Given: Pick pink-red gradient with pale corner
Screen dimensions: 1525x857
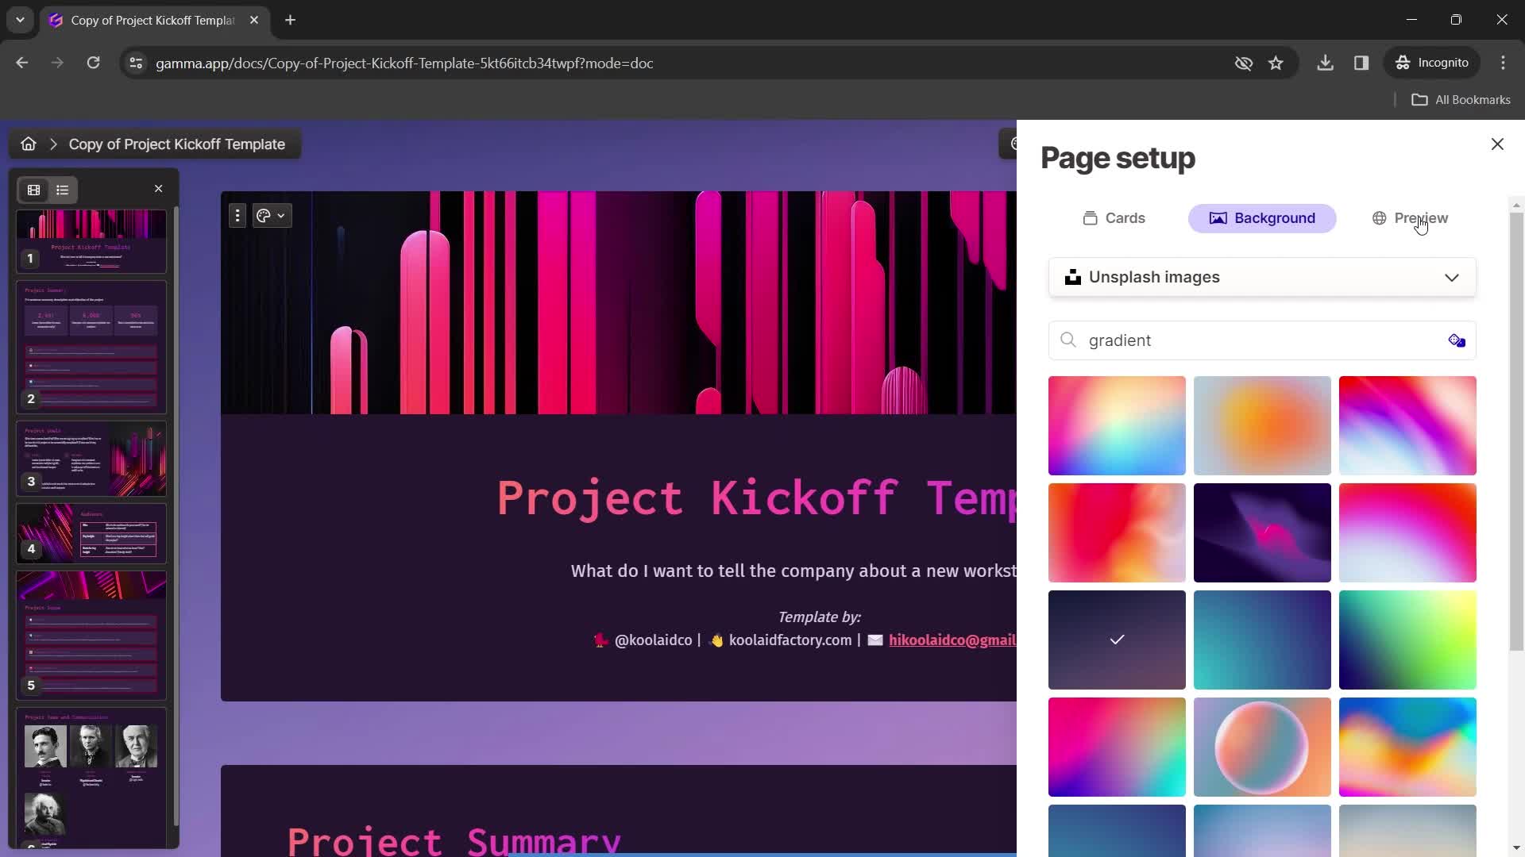Looking at the screenshot, I should [x=1407, y=532].
